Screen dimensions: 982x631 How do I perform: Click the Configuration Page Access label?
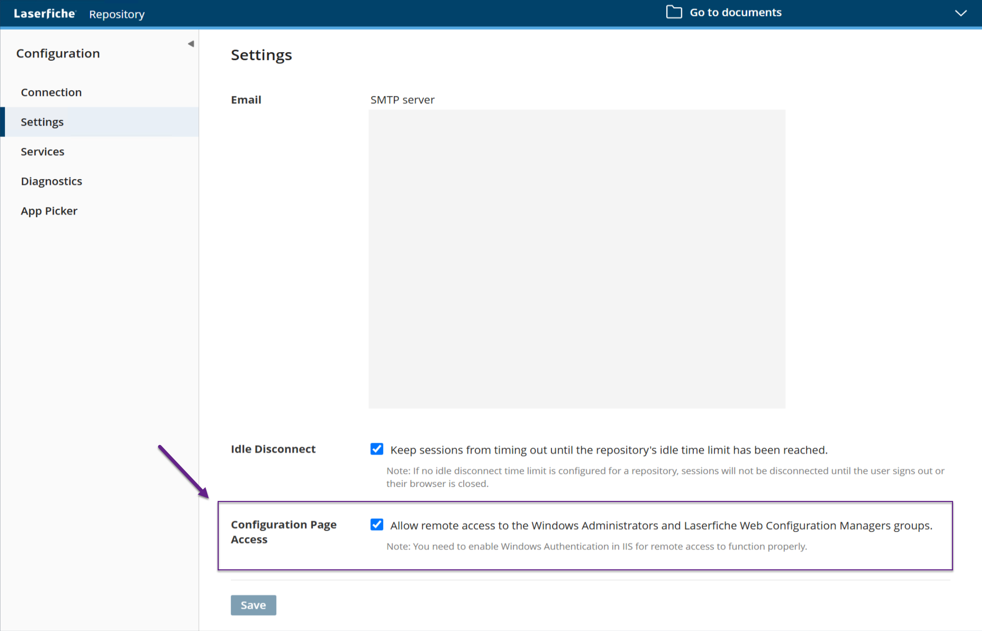(x=284, y=532)
